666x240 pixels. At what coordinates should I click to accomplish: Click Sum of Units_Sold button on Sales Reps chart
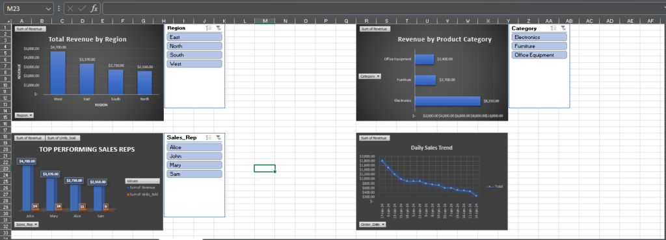(63, 138)
